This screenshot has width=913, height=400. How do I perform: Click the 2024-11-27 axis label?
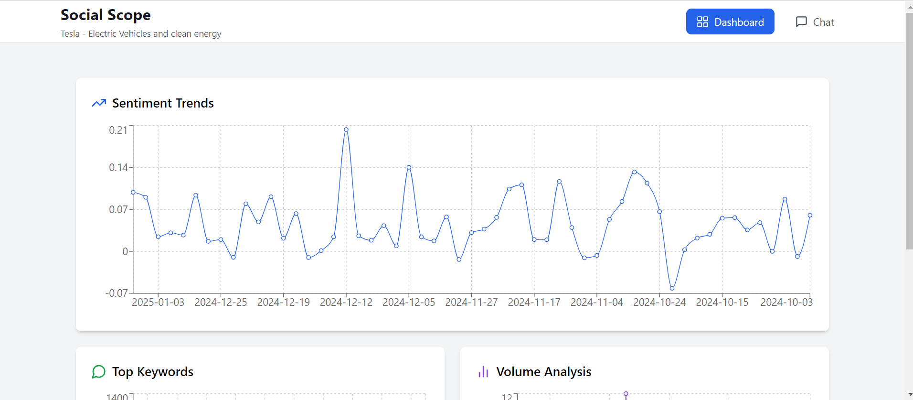coord(471,303)
